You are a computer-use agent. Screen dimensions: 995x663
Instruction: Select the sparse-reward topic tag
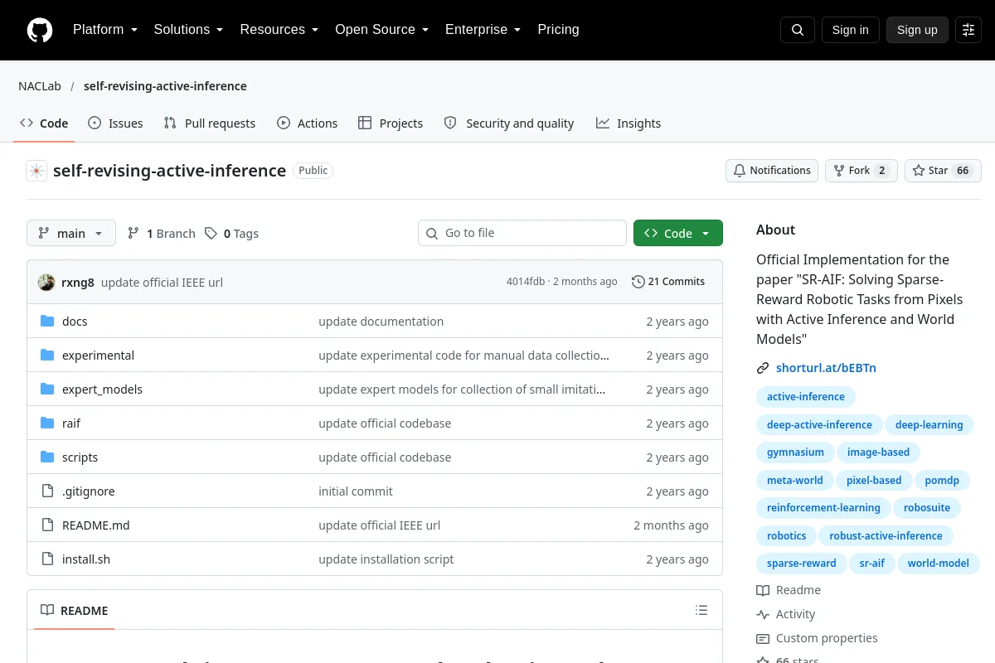tap(802, 564)
